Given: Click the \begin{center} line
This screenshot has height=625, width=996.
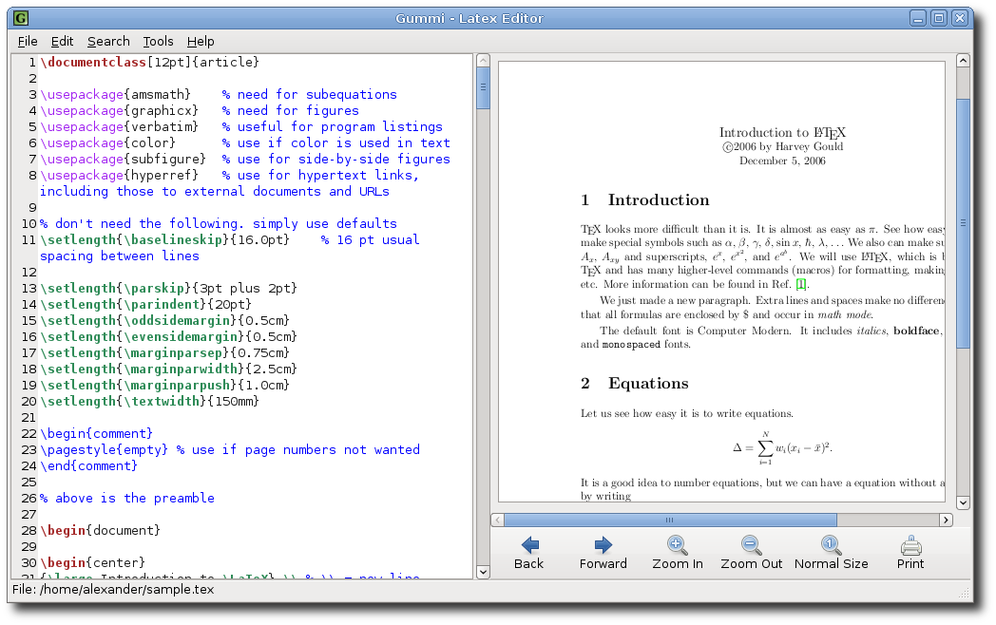Looking at the screenshot, I should click(93, 562).
